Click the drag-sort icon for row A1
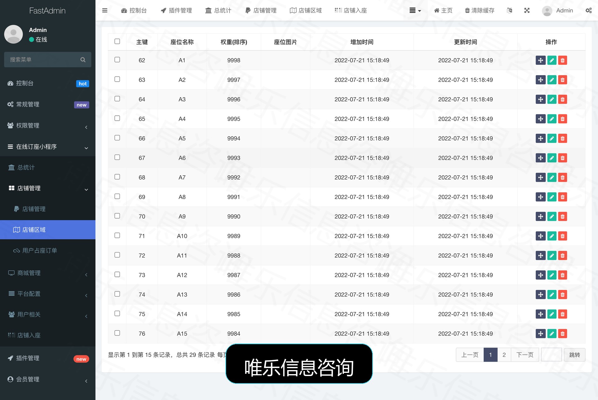598x400 pixels. (x=540, y=60)
